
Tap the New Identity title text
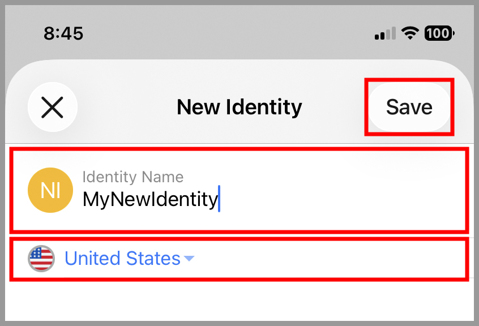click(239, 107)
